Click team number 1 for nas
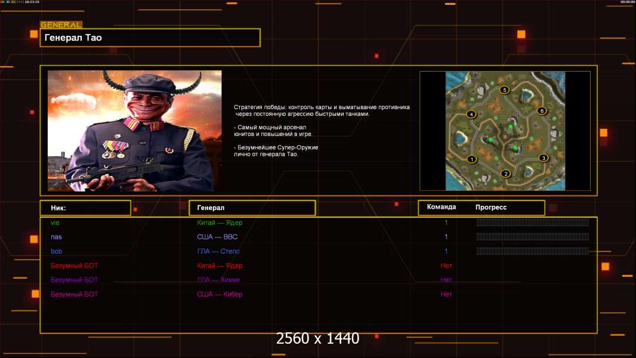The image size is (636, 358). coord(446,237)
